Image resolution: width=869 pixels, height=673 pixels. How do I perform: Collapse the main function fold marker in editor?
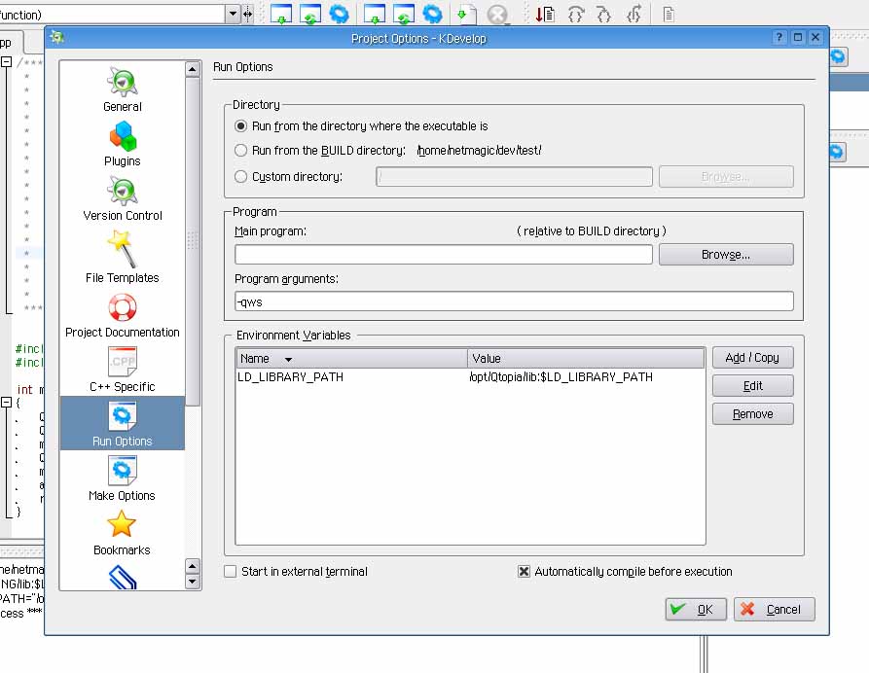6,402
